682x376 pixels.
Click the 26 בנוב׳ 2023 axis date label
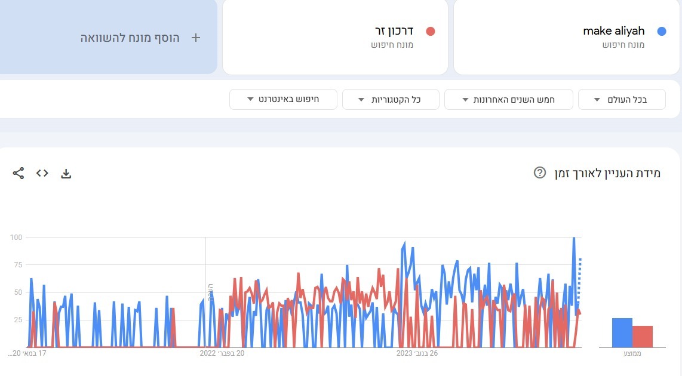point(417,353)
